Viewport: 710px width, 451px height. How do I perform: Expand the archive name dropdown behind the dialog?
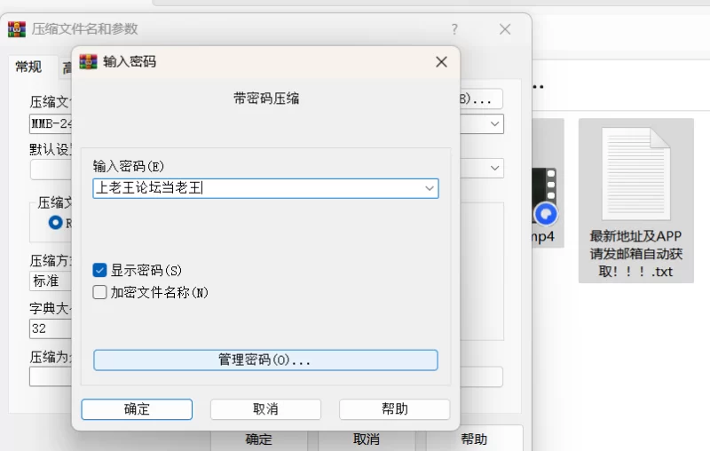[494, 123]
